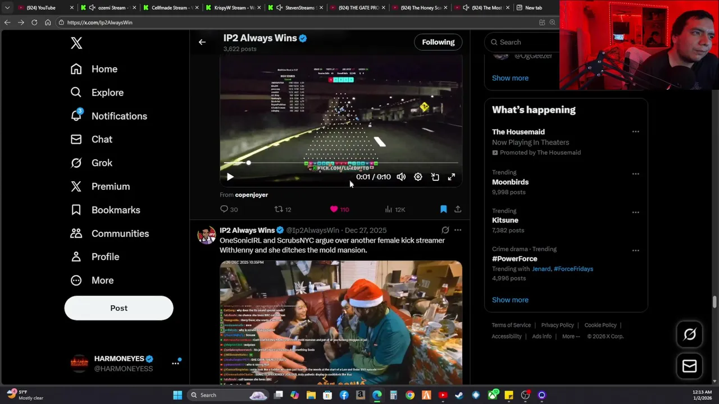Open the Explore page
The image size is (719, 404).
(x=97, y=93)
